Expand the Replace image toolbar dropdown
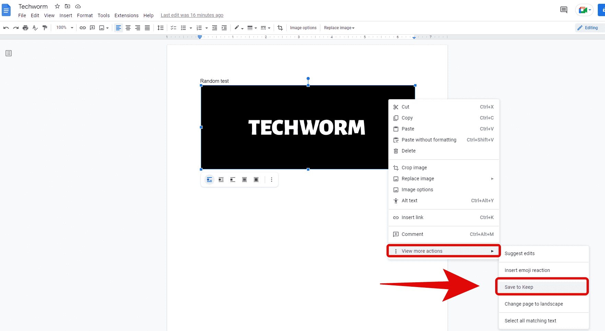 (x=339, y=28)
